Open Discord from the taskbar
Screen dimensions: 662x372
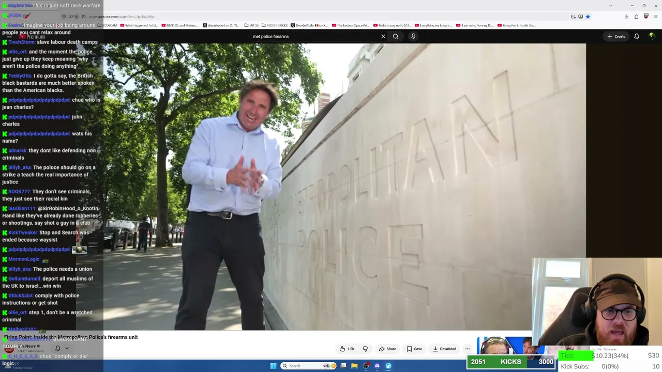coord(377,366)
